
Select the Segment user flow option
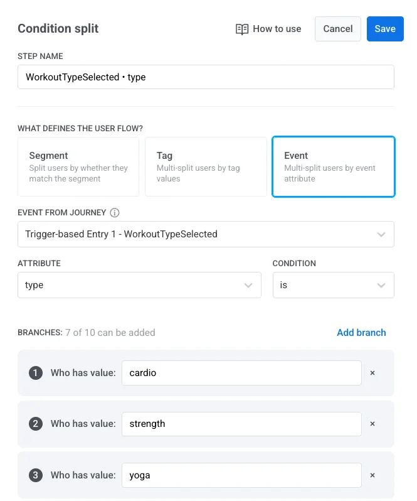pos(78,167)
